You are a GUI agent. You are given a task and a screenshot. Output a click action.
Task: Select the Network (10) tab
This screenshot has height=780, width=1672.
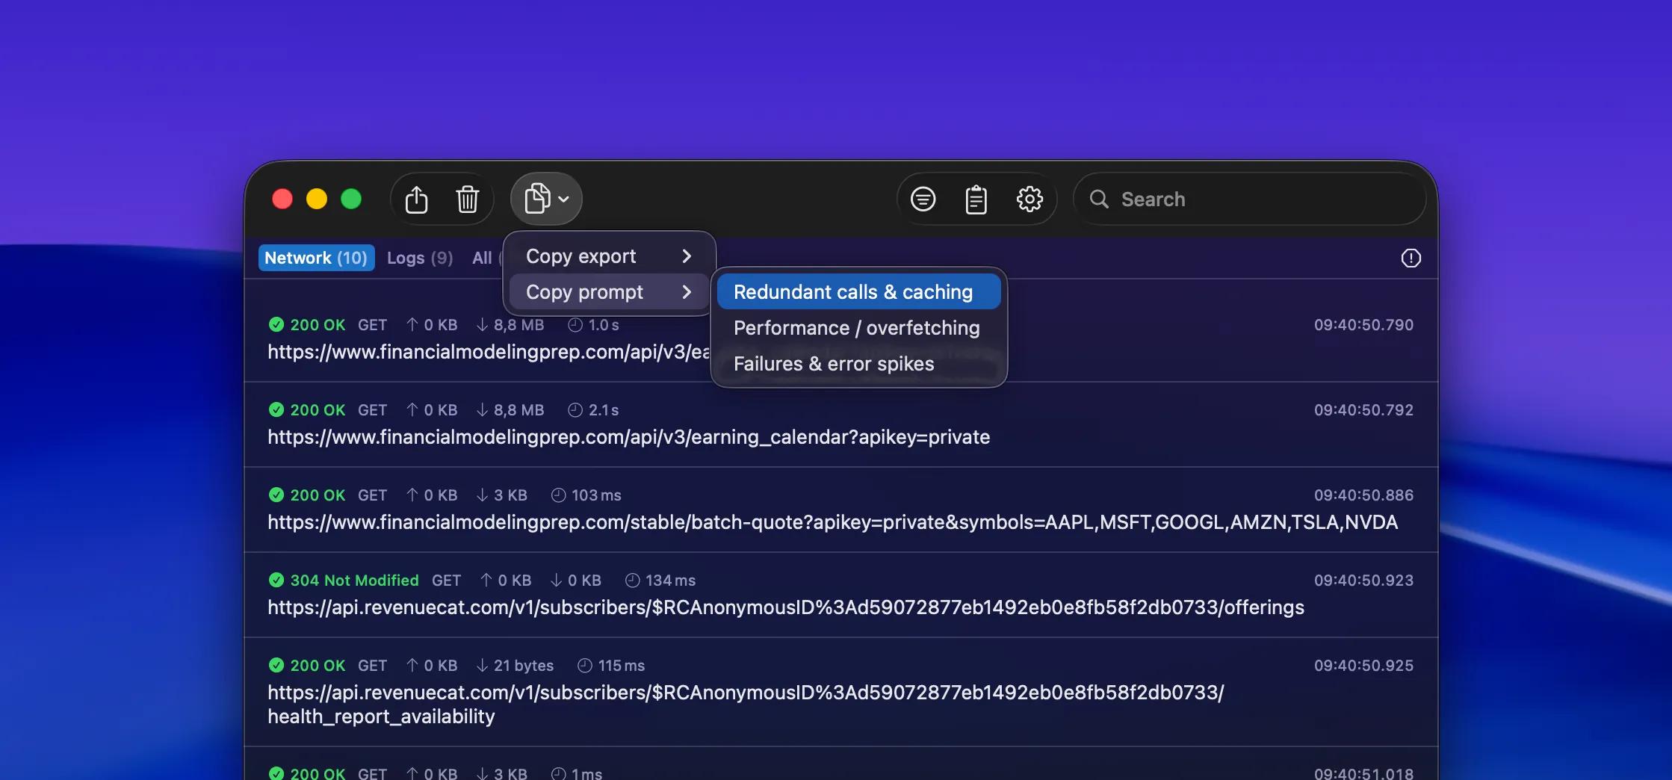[x=316, y=257]
